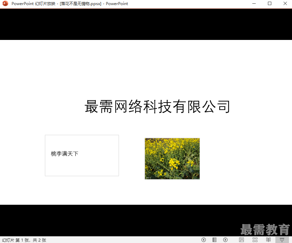The height and width of the screenshot is (243, 292).
Task: Click the status text 幻灯片 第 1 张, 共 2 张
Action: pos(24,240)
